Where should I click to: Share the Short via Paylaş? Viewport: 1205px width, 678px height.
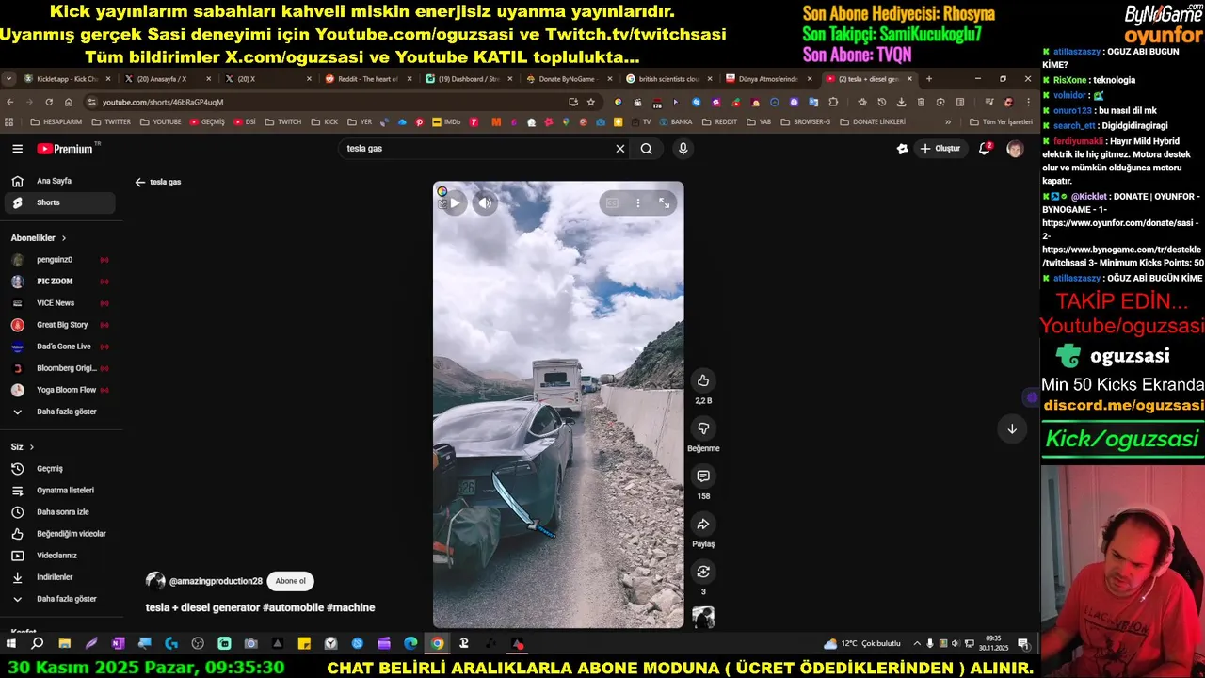(x=703, y=525)
